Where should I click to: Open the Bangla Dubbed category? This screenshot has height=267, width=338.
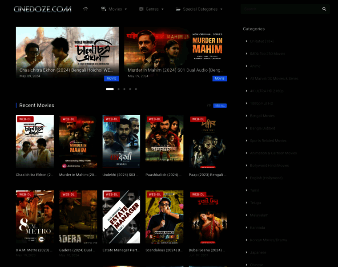coord(262,128)
